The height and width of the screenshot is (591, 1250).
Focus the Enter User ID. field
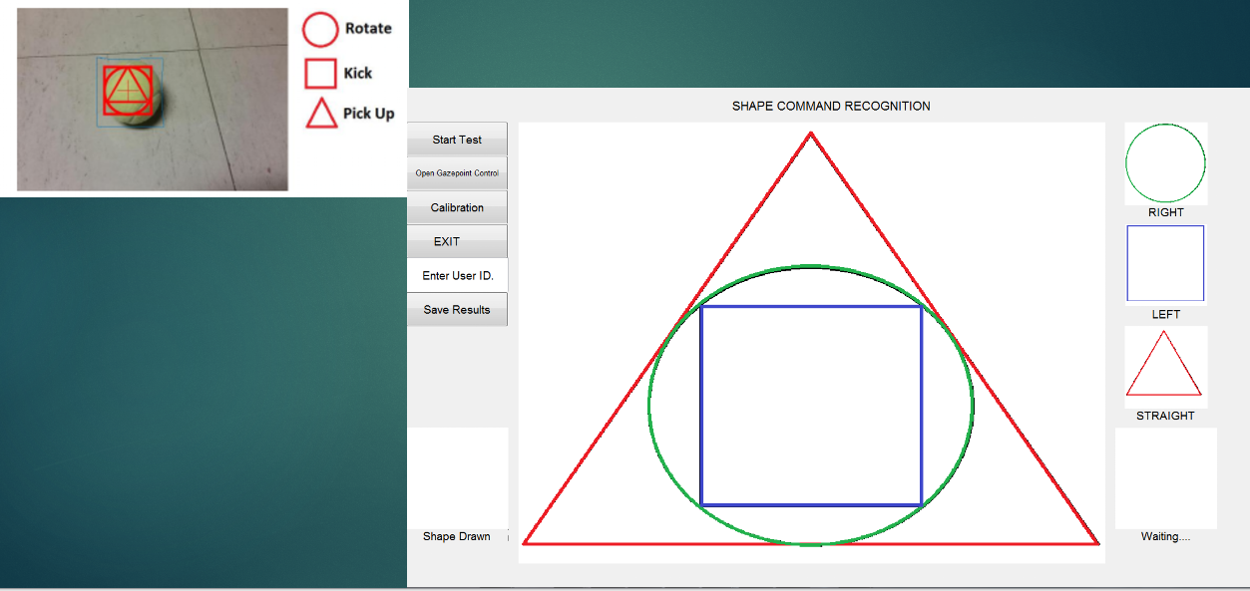457,275
